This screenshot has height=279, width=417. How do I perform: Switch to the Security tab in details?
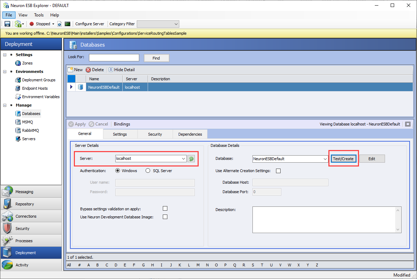[x=155, y=134]
